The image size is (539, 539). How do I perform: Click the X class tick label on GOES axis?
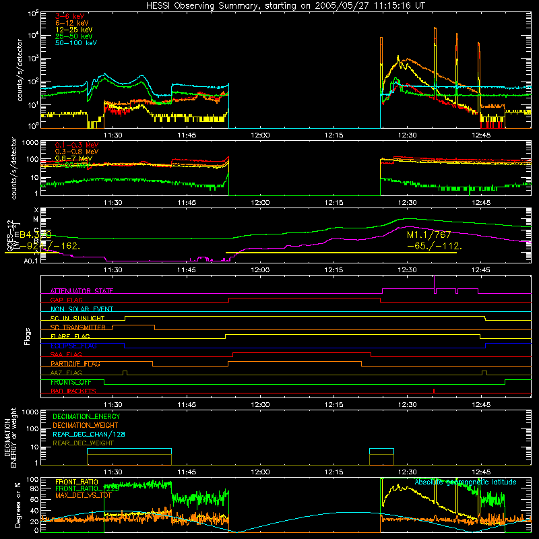(x=36, y=210)
